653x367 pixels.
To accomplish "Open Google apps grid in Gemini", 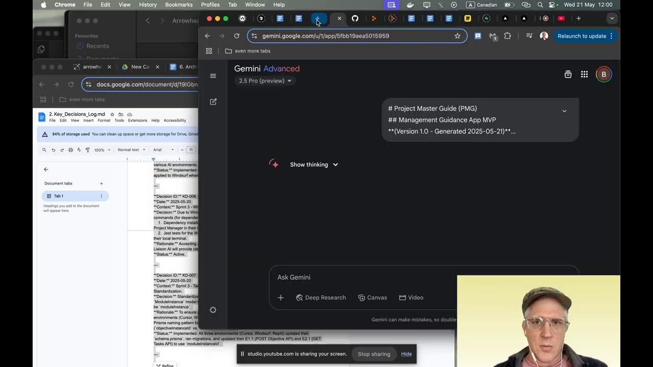I will [584, 74].
